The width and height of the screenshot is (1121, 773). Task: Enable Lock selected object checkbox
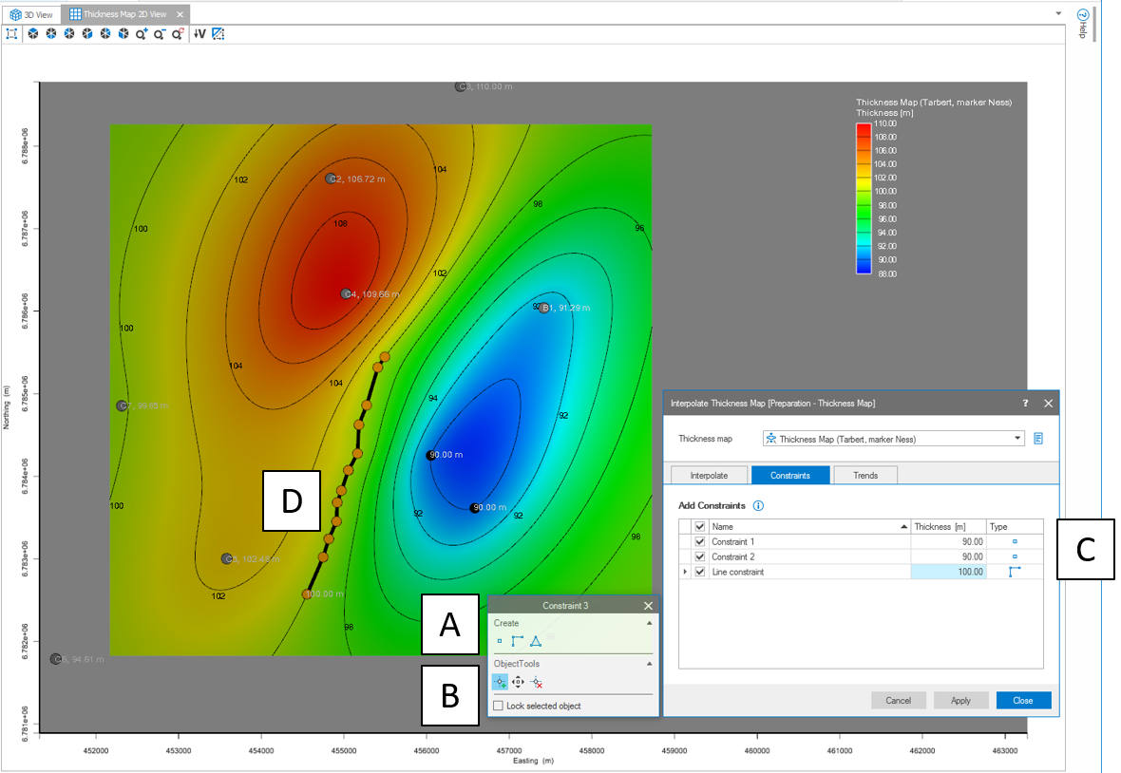pos(499,706)
